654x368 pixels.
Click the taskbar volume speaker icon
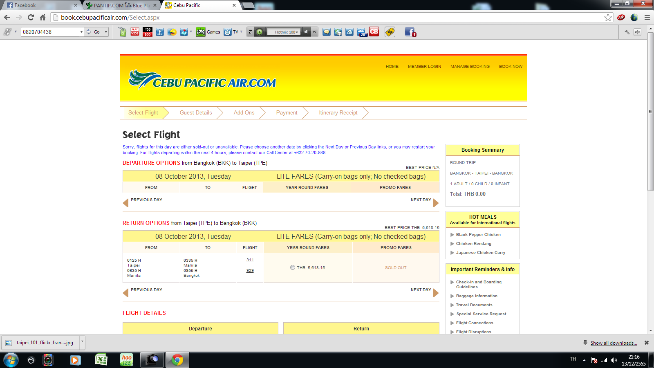614,360
